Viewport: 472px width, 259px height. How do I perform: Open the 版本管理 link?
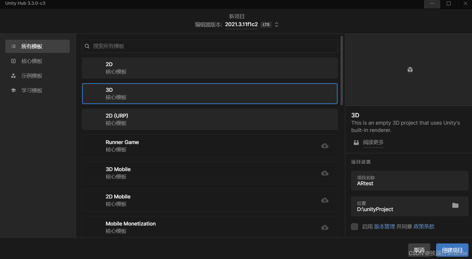(x=384, y=227)
